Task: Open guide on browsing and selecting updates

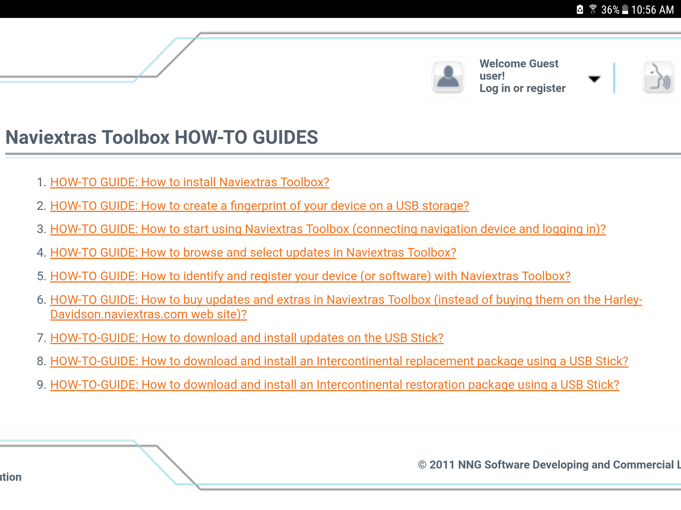Action: (x=253, y=253)
